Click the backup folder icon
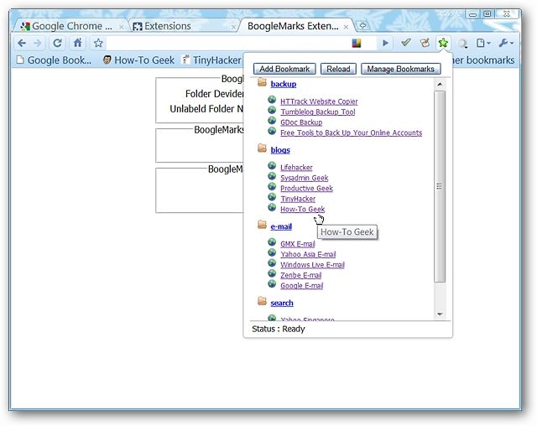 point(262,83)
